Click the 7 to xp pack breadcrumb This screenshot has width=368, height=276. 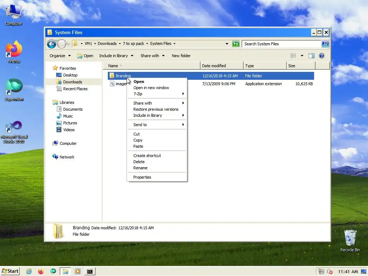pos(133,43)
